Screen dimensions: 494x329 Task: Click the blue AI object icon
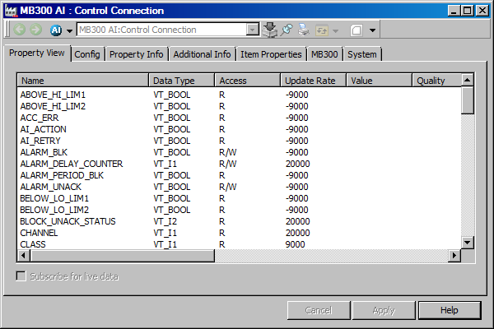(56, 30)
